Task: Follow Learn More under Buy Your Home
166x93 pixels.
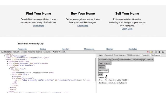Action: click(83, 26)
